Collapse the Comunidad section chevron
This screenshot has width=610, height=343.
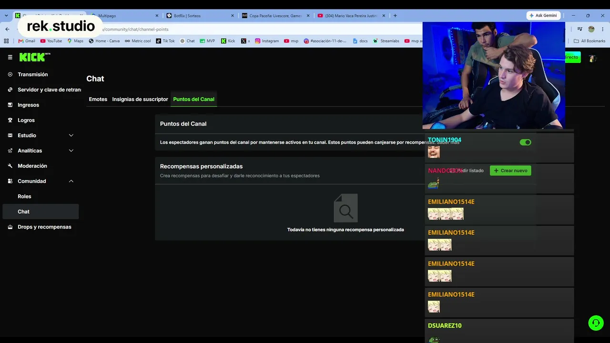point(71,181)
